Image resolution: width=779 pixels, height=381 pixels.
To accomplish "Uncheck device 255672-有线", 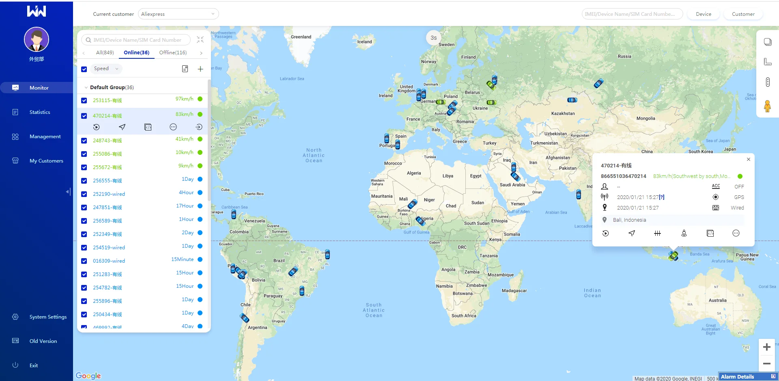I will 84,167.
